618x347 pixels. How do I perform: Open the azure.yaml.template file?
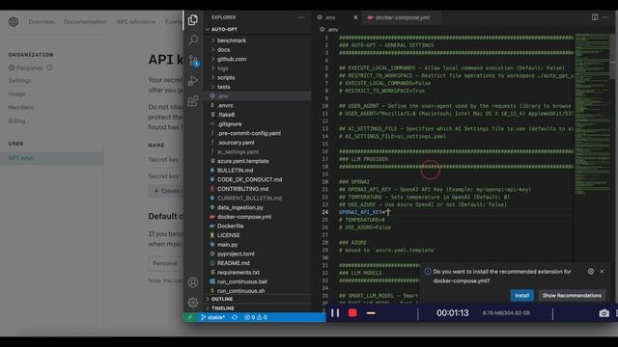pyautogui.click(x=242, y=161)
